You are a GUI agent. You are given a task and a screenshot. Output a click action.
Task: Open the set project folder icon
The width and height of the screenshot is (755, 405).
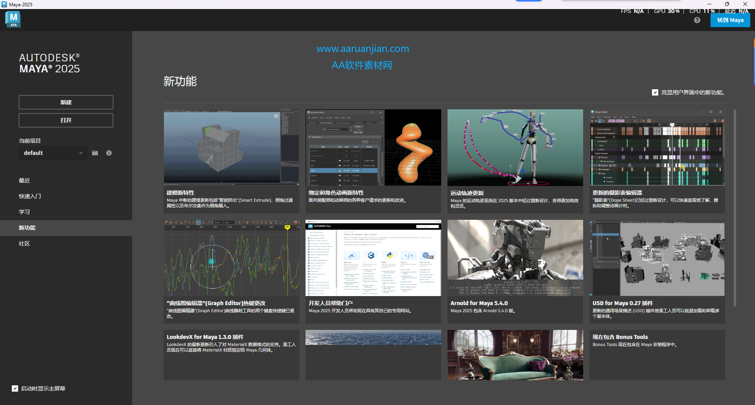pos(95,153)
